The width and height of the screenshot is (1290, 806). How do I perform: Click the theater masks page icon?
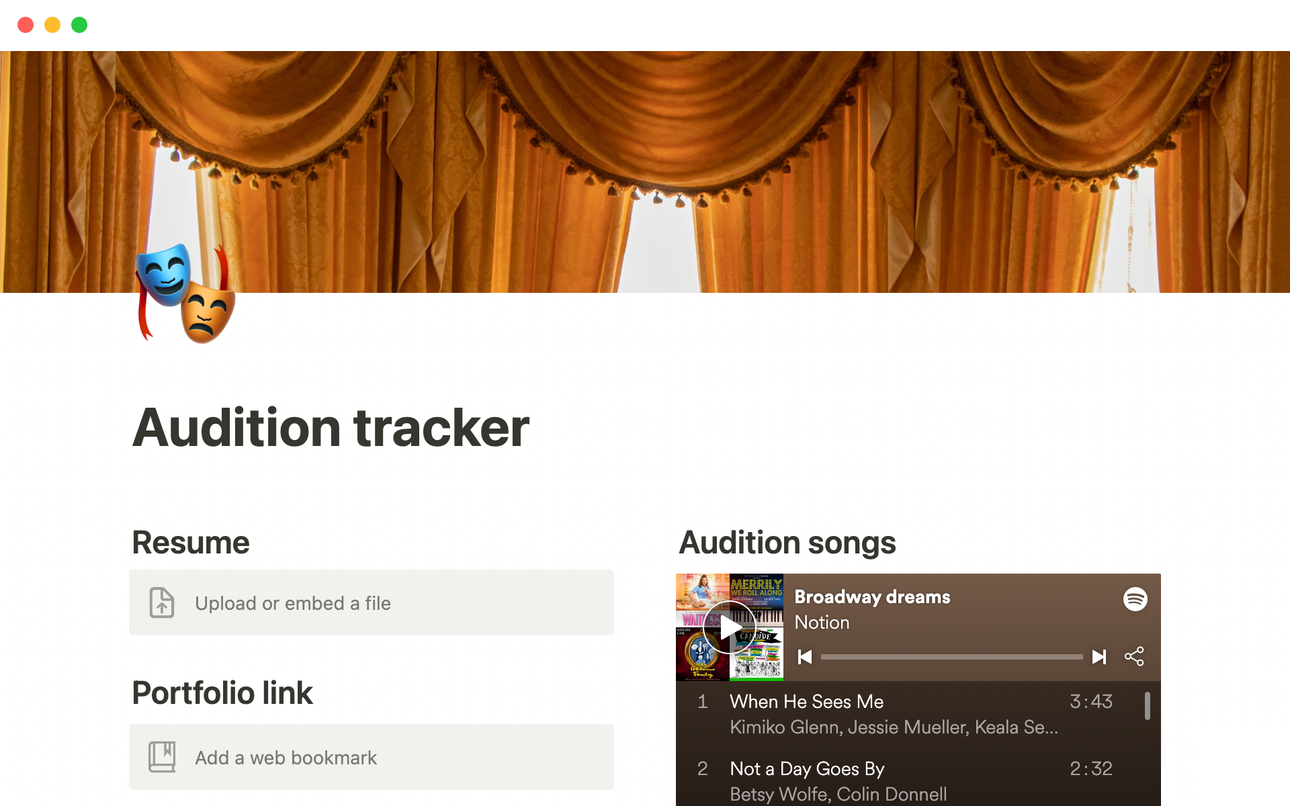pyautogui.click(x=185, y=294)
